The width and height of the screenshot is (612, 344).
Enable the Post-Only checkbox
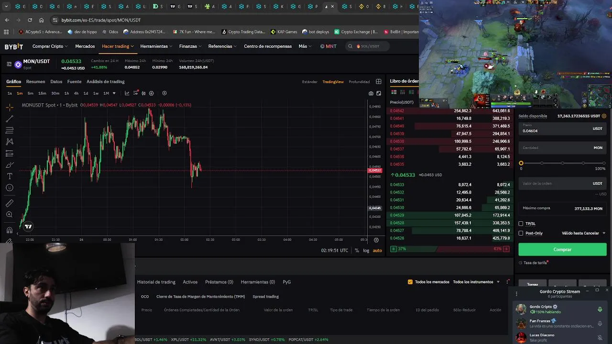[521, 233]
